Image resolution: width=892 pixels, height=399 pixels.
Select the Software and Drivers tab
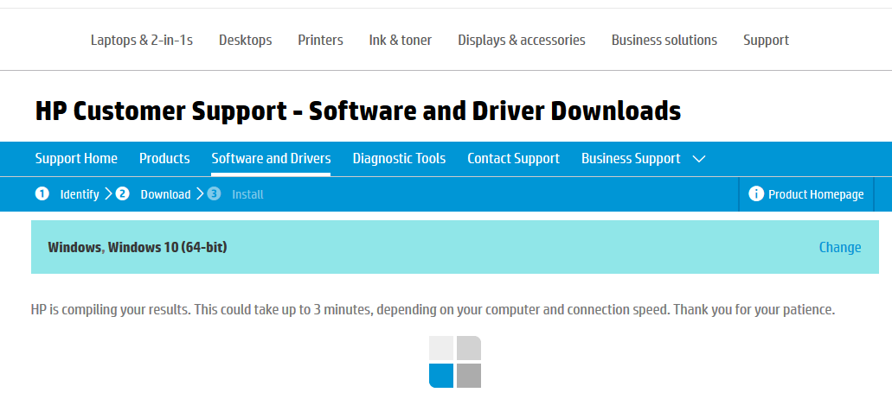(x=271, y=158)
